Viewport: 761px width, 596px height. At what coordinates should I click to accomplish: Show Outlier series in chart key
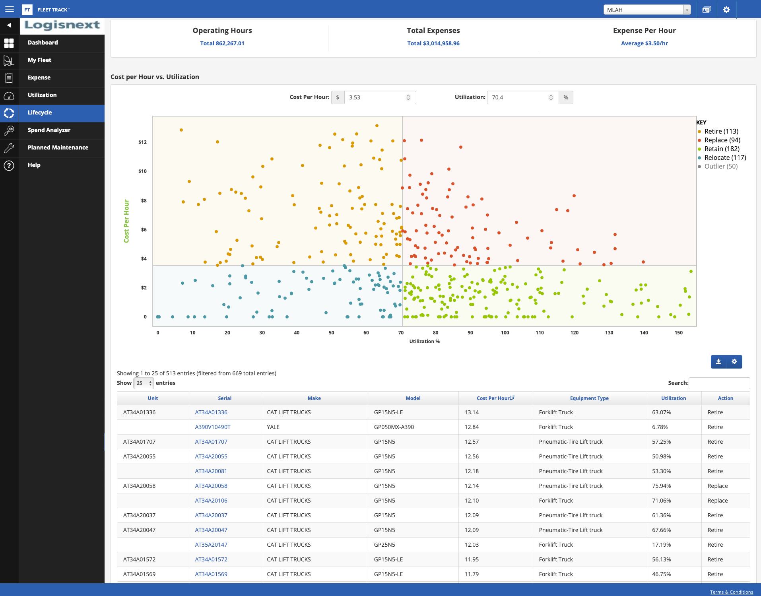pos(720,167)
